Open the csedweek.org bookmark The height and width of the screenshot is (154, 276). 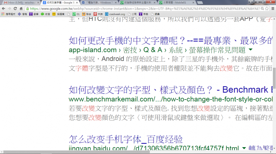point(115,14)
